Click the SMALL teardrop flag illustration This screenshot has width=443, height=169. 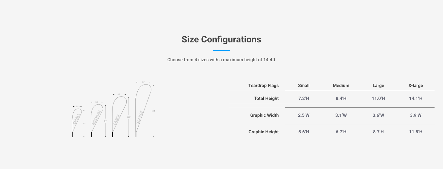click(76, 119)
